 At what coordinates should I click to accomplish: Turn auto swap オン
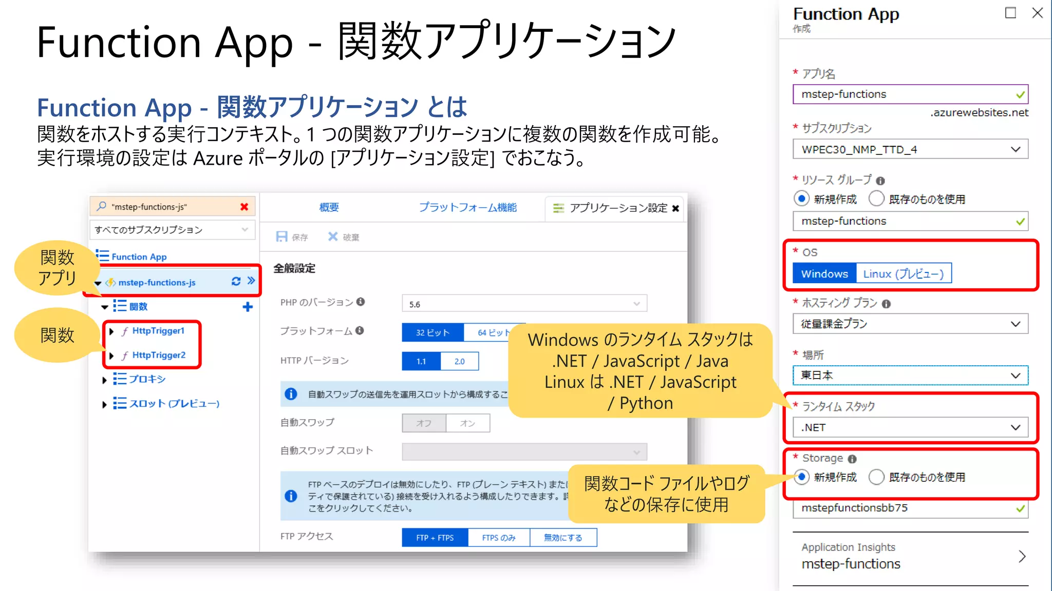pyautogui.click(x=467, y=423)
